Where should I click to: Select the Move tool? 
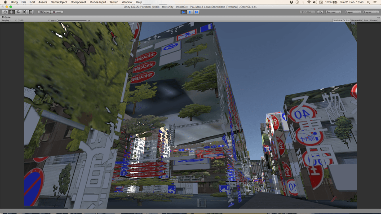pos(12,12)
